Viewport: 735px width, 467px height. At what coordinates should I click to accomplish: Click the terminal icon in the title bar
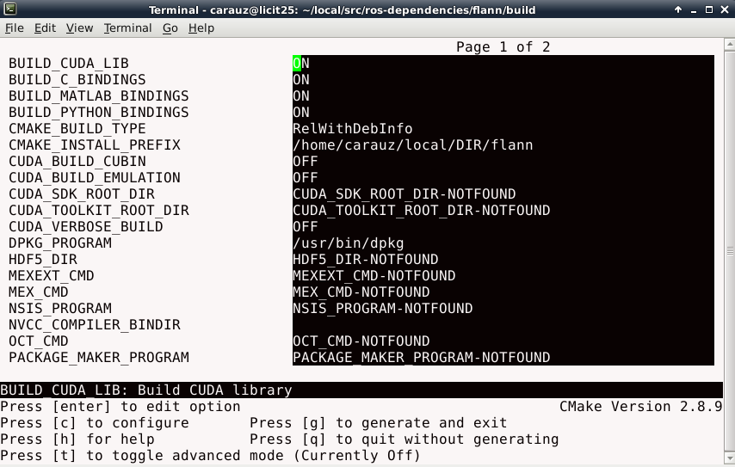[x=9, y=9]
